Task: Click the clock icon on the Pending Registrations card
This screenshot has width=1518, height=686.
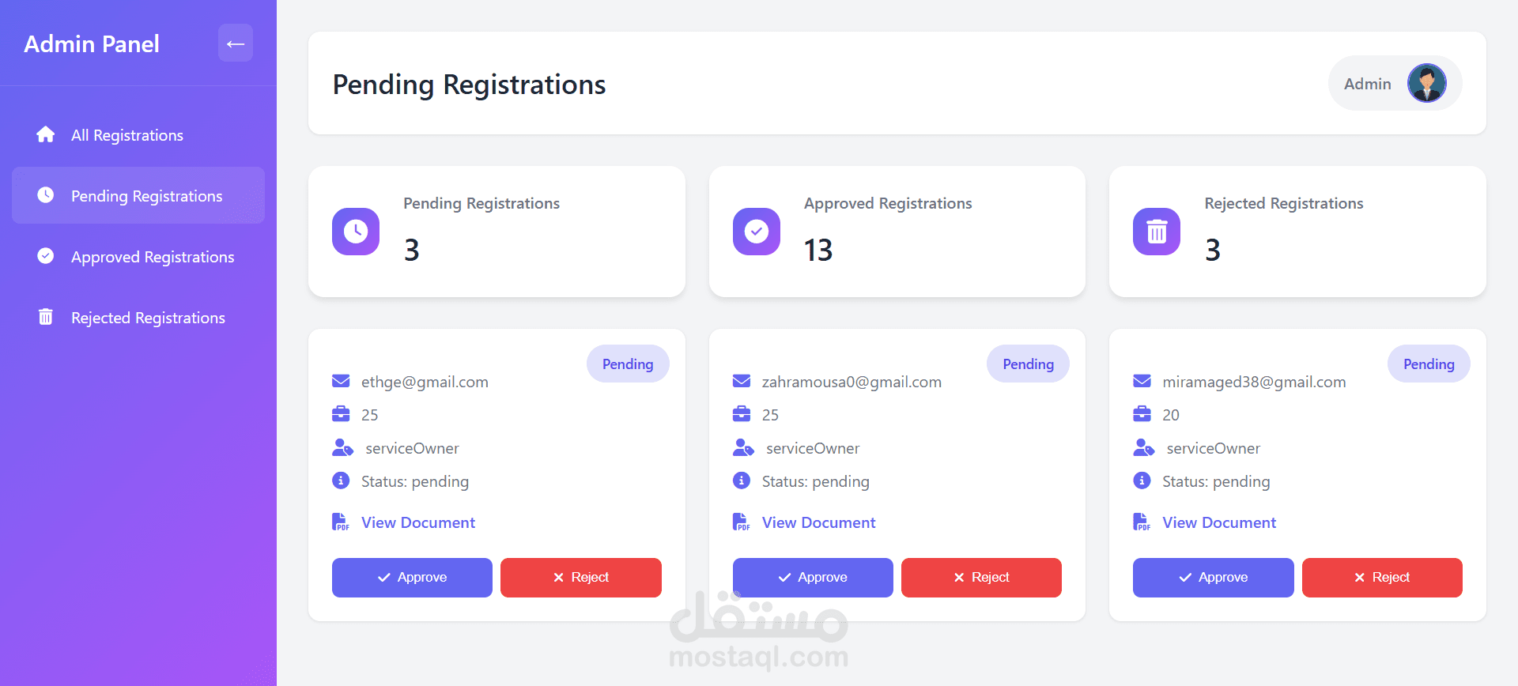Action: [x=356, y=232]
